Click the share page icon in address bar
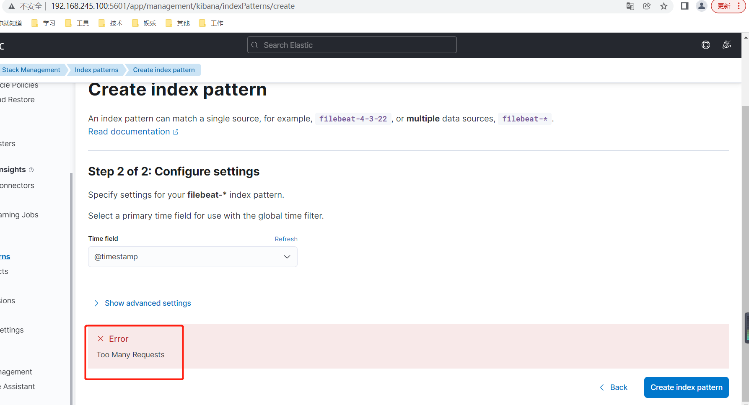This screenshot has height=405, width=749. pos(647,6)
